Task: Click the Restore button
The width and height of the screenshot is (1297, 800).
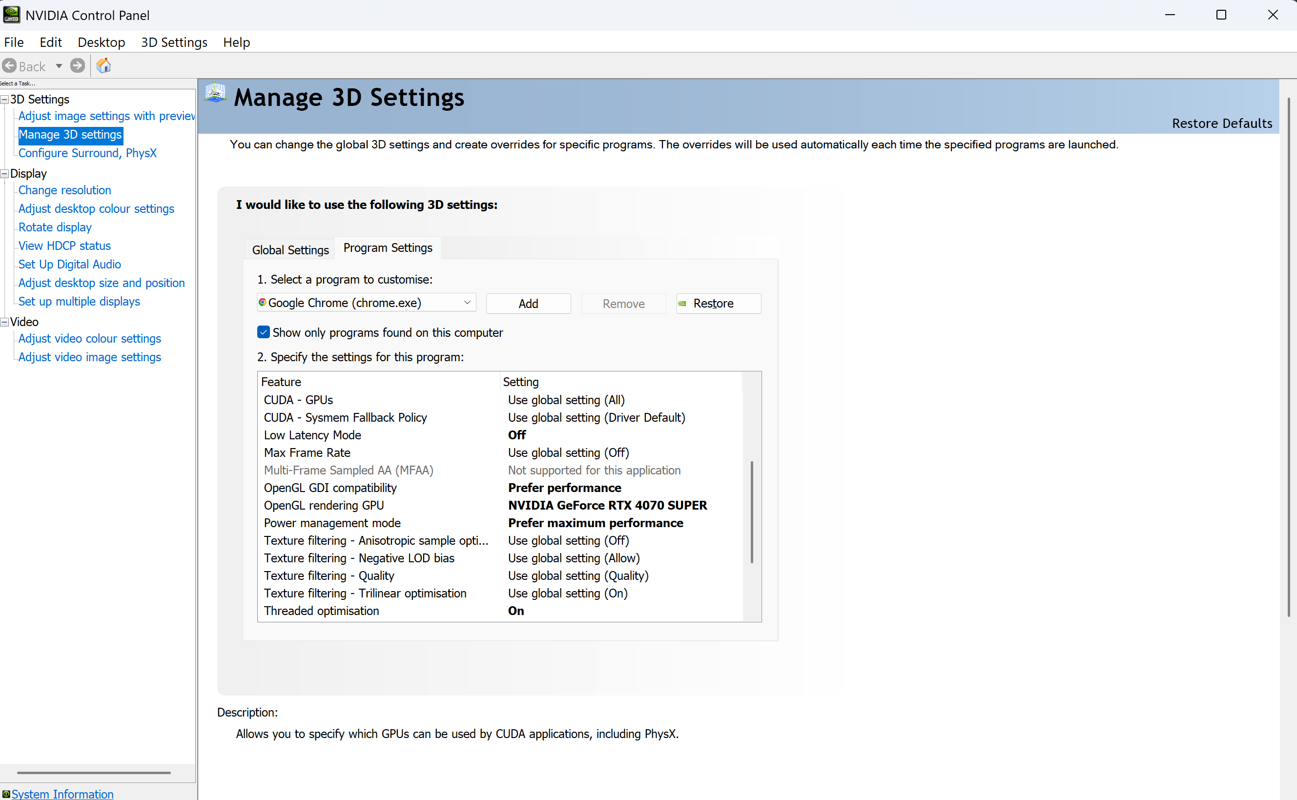Action: click(719, 304)
